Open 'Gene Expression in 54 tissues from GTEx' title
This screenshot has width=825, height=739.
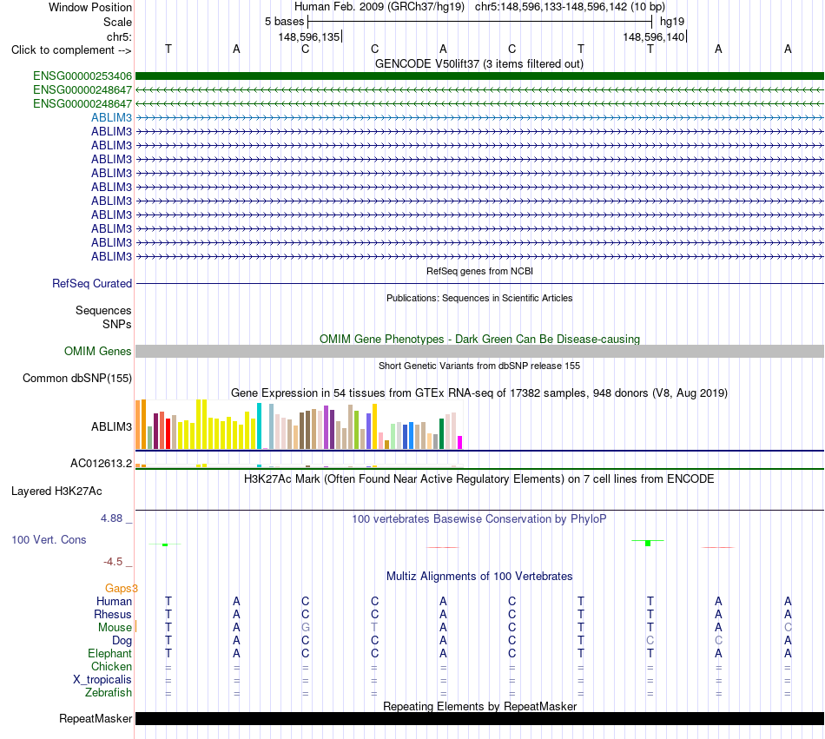click(479, 393)
